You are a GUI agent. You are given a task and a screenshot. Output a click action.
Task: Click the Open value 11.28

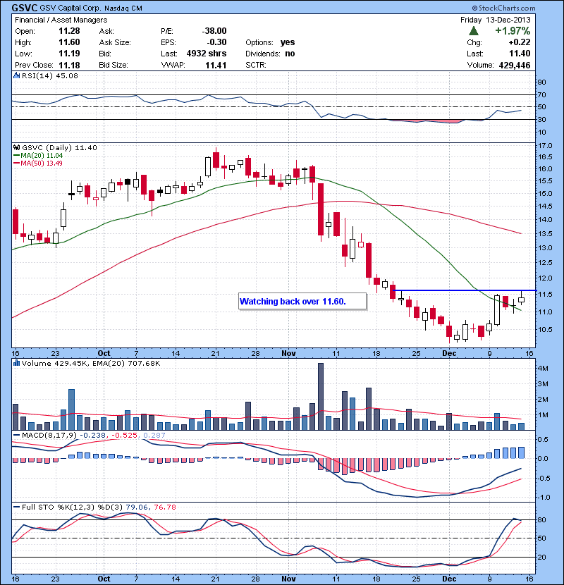pyautogui.click(x=69, y=31)
